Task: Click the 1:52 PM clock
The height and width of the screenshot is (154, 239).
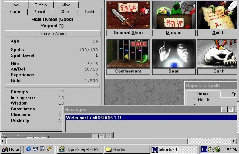Action: click(231, 150)
